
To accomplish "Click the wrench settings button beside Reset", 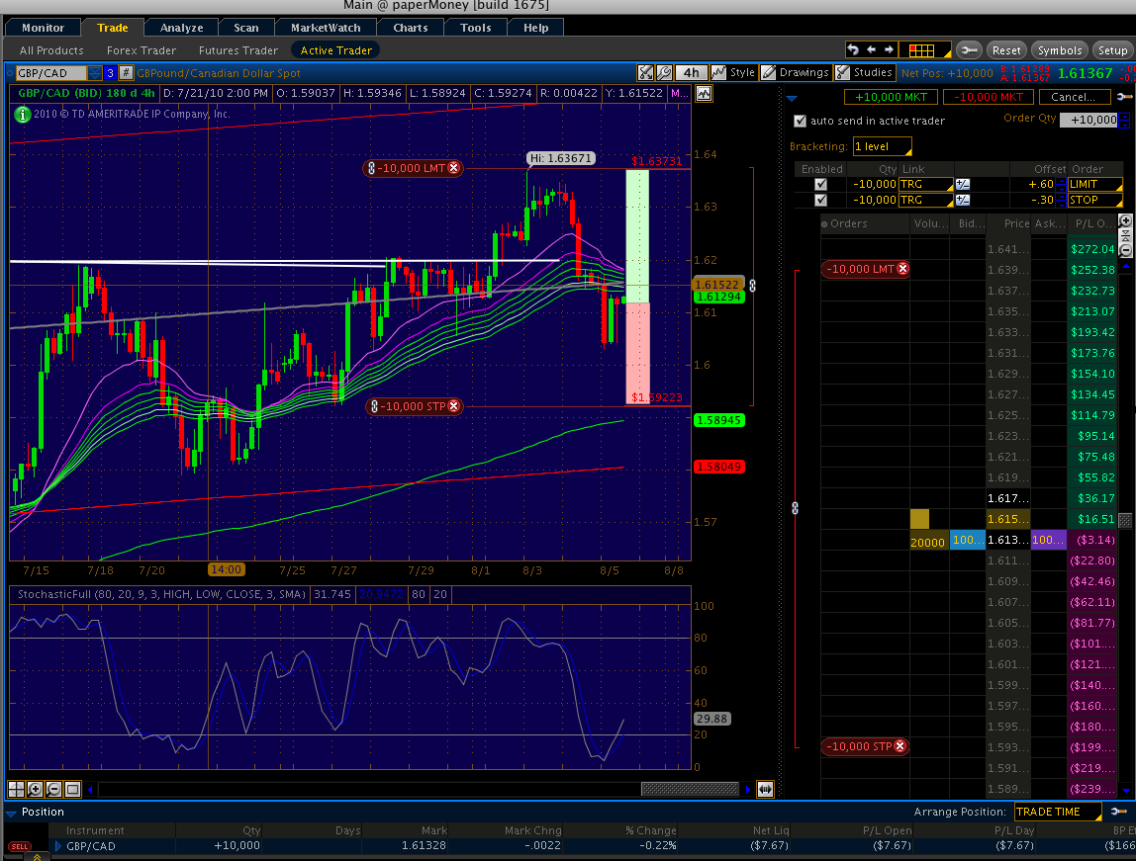I will coord(969,50).
